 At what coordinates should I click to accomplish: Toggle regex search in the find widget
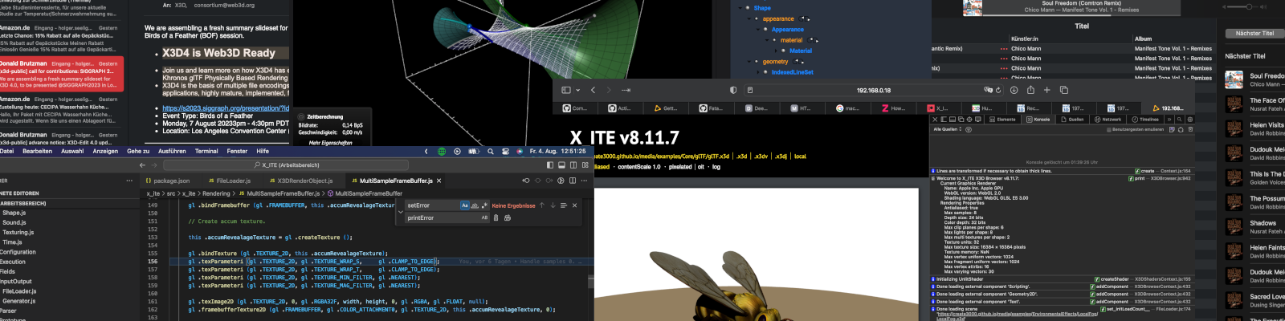point(483,205)
